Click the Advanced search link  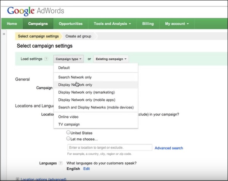[x=169, y=148]
